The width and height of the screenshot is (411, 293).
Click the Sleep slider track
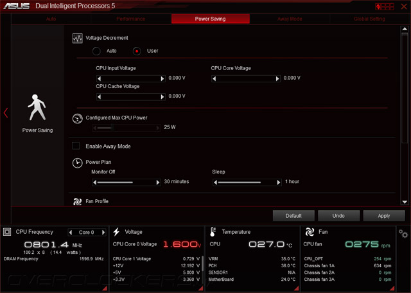pyautogui.click(x=247, y=182)
